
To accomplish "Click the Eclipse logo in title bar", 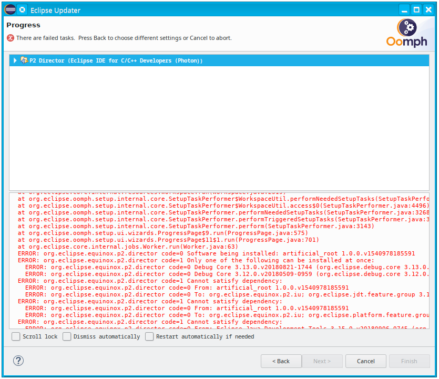I will pos(10,10).
